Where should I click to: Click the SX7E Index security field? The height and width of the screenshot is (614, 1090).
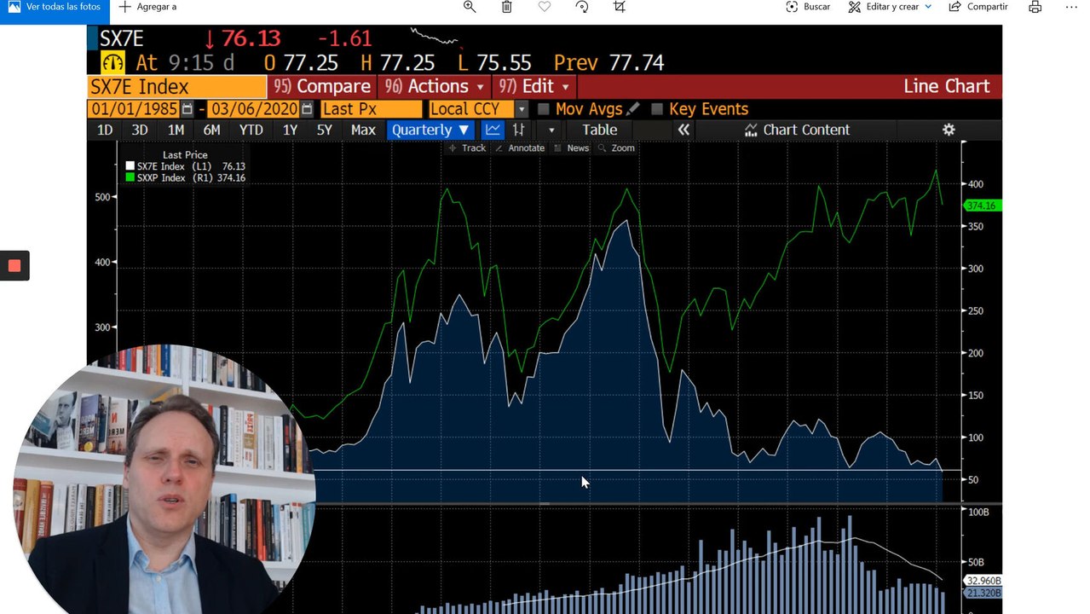(x=177, y=86)
